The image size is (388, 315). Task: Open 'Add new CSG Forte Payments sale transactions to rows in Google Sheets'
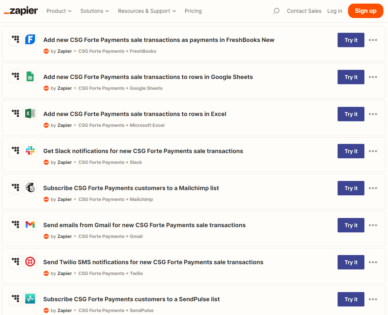pos(148,77)
